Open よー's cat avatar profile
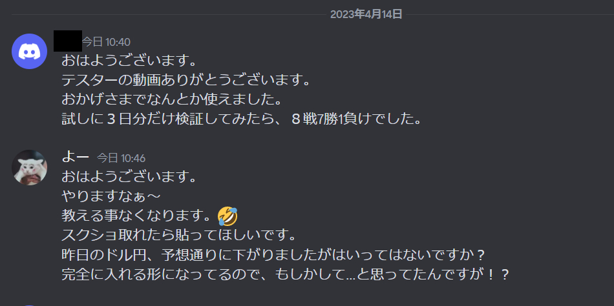614x306 pixels. point(29,167)
